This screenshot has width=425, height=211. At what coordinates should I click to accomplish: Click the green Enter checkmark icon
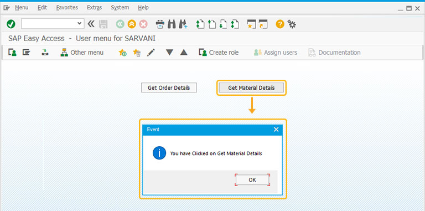[x=11, y=24]
